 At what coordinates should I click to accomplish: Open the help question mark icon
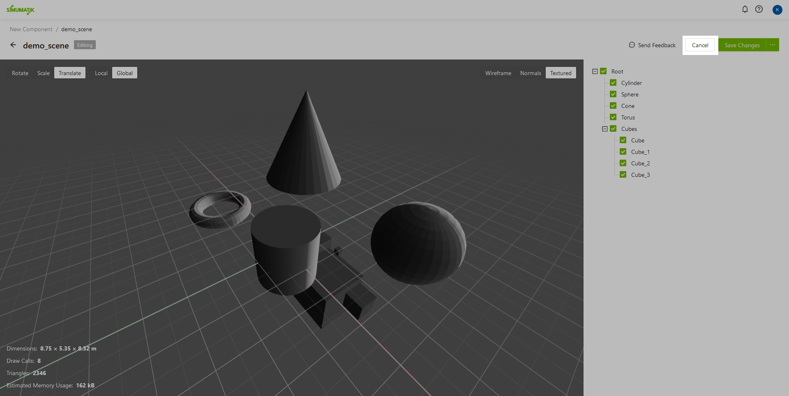(x=759, y=9)
